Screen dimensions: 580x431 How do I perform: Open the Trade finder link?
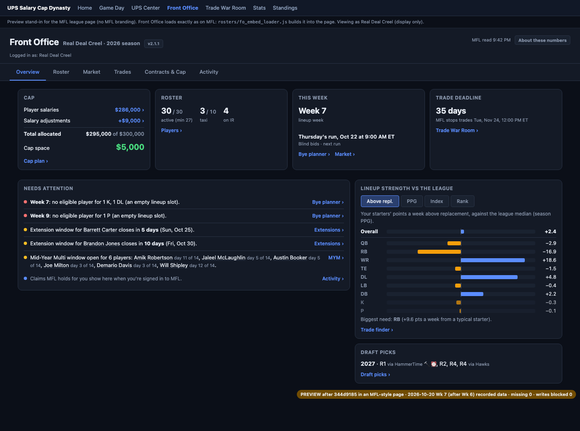[x=377, y=330]
